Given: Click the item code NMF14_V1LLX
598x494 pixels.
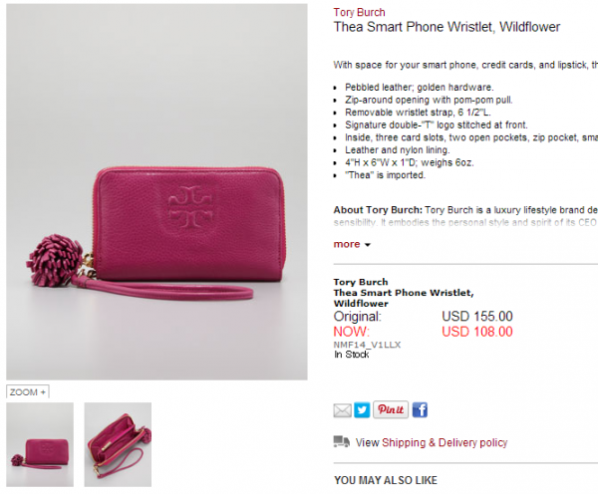Looking at the screenshot, I should point(367,345).
